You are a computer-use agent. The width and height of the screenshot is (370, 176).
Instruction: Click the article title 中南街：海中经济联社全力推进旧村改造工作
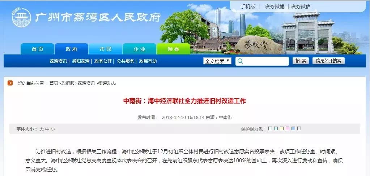[x=184, y=101]
